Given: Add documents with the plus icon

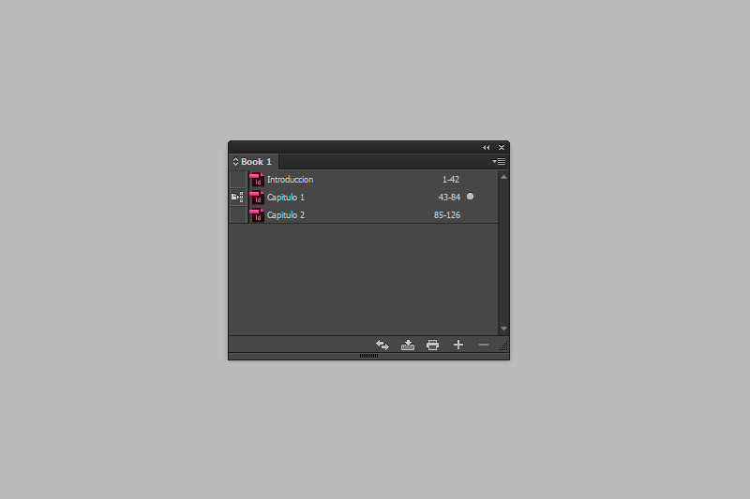Looking at the screenshot, I should coord(458,345).
